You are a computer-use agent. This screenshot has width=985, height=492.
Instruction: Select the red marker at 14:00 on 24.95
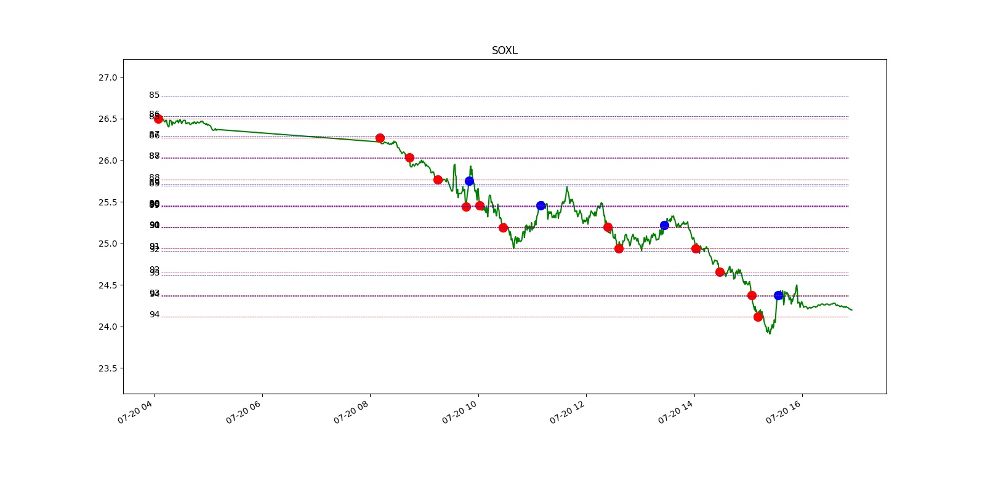tap(696, 248)
